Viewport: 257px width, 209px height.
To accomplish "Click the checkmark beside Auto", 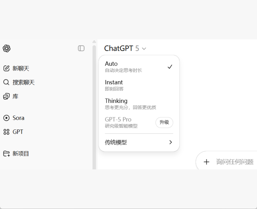I will [170, 67].
